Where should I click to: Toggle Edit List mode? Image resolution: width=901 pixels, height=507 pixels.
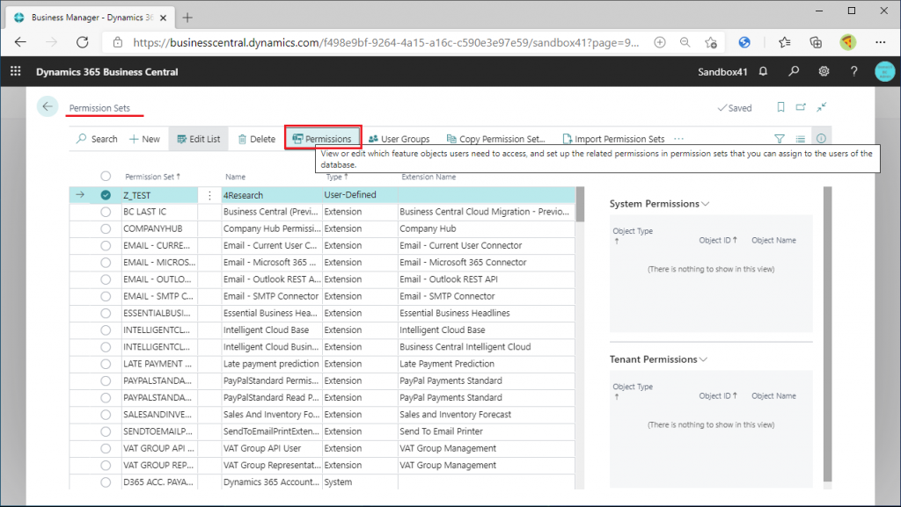click(198, 139)
